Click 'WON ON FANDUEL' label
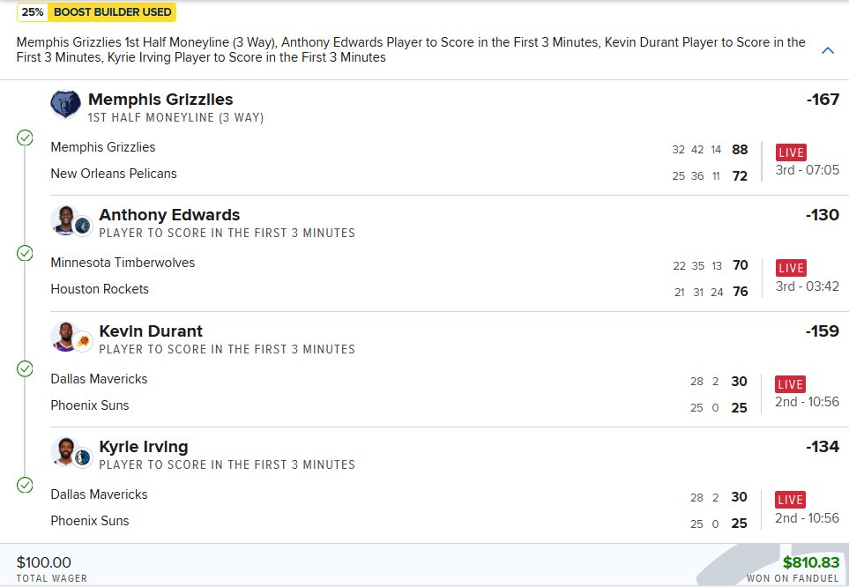849x587 pixels. tap(793, 578)
